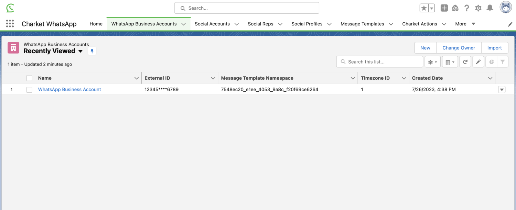
Task: Switch to the Social Profiles tab
Action: pos(307,24)
